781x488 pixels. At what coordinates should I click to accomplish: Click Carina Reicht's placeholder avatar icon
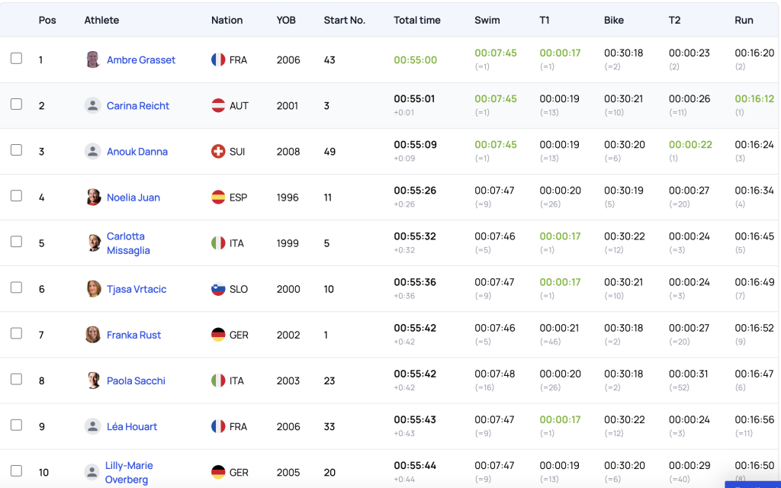[93, 106]
